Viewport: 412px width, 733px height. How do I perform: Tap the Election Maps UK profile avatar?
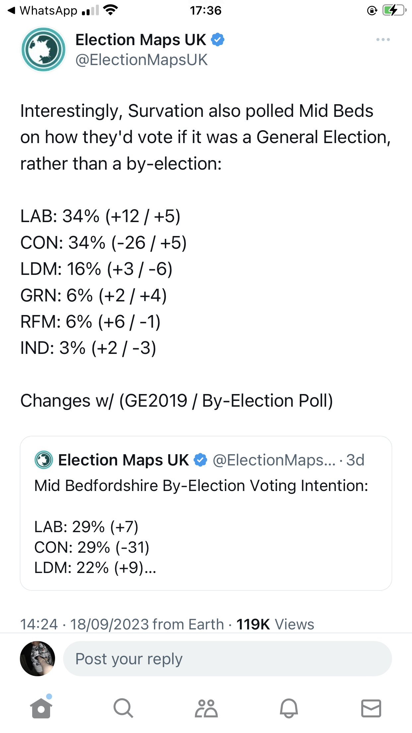point(43,49)
